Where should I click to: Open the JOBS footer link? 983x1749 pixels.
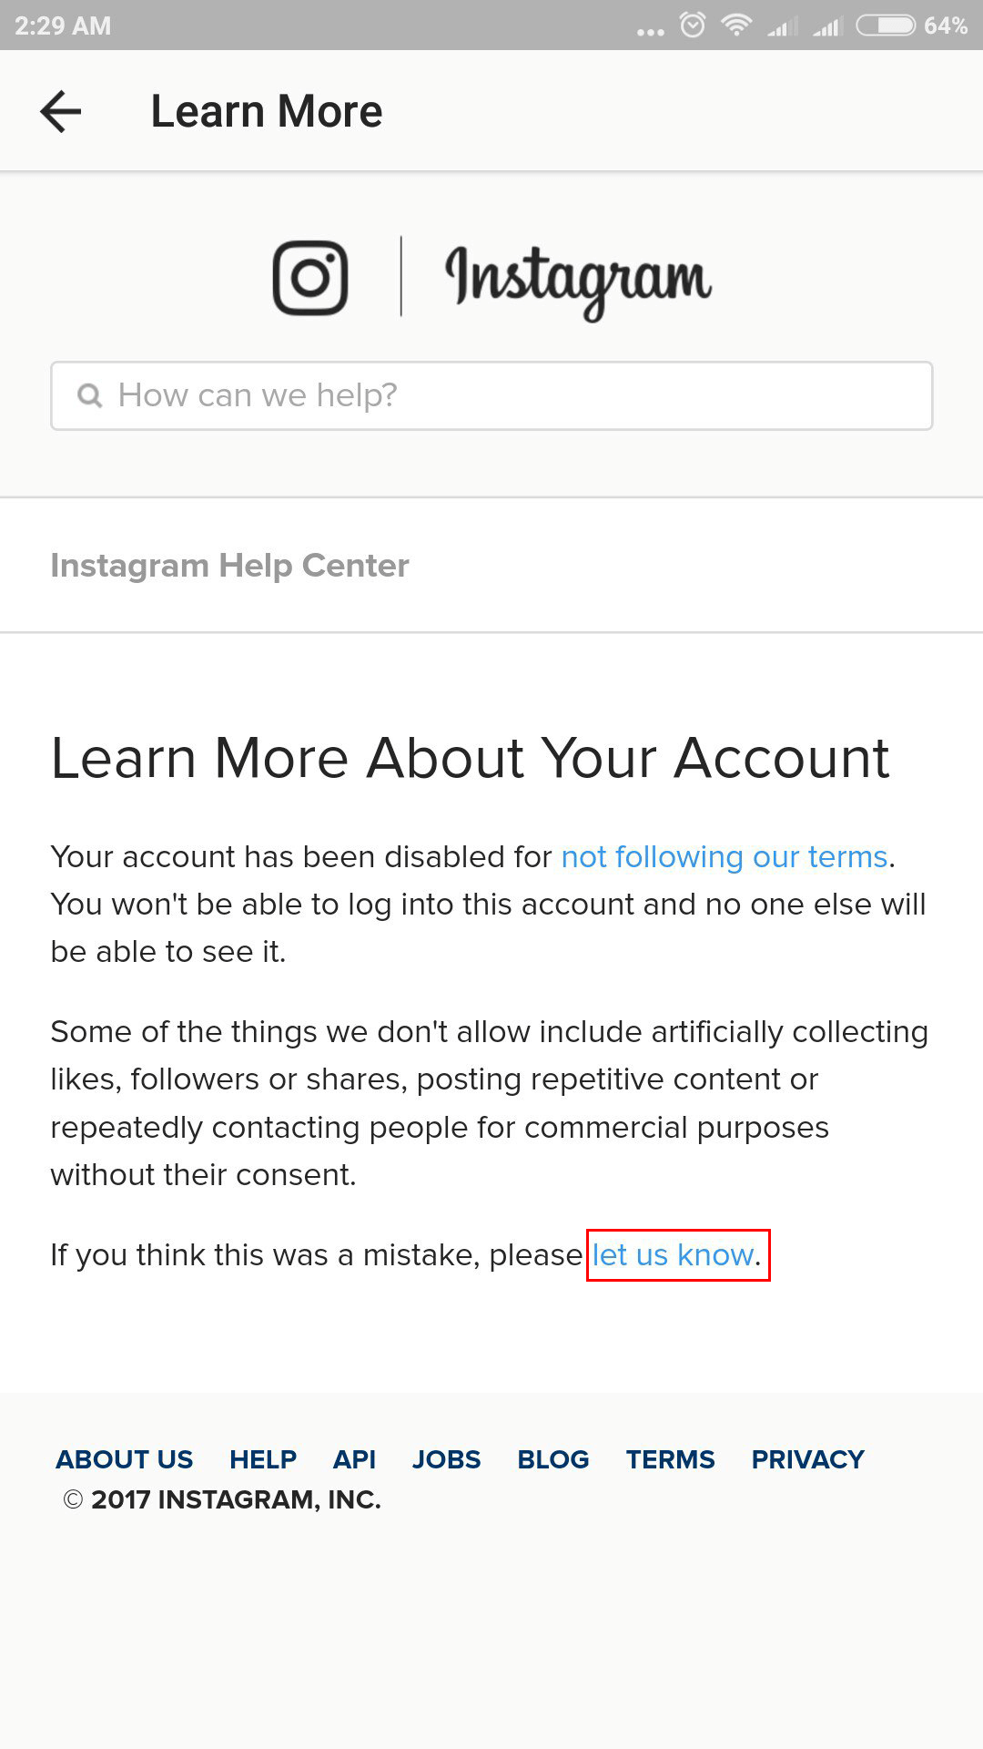point(446,1459)
